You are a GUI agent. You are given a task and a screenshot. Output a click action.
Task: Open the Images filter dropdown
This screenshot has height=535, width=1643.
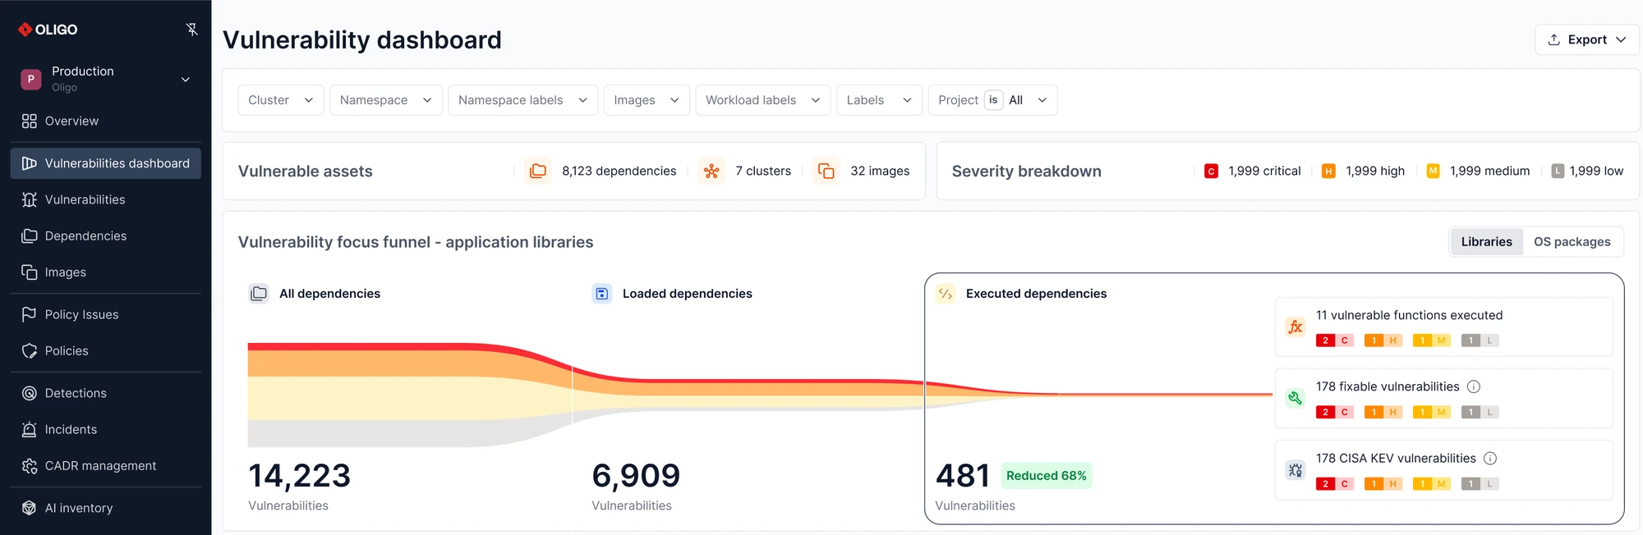[x=647, y=100]
